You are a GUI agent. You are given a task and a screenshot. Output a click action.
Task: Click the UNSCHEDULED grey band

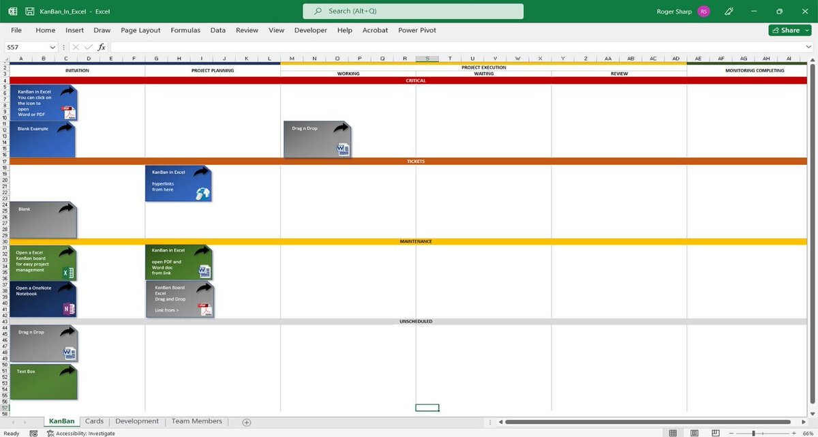click(x=408, y=321)
